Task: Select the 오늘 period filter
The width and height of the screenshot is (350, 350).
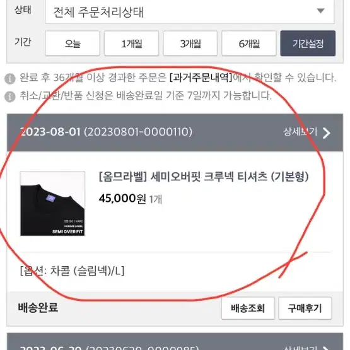Action: (x=73, y=44)
